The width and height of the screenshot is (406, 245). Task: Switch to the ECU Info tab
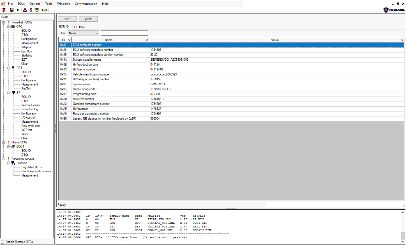(x=78, y=27)
